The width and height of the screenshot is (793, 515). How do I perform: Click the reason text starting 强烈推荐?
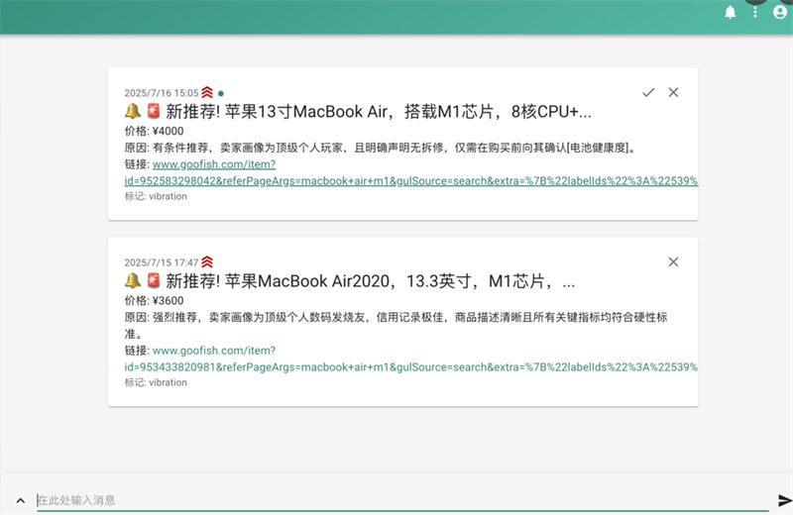point(396,326)
